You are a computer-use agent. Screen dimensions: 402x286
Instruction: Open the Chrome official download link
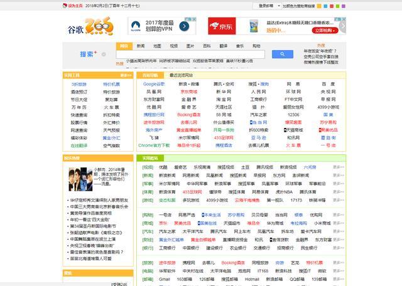click(154, 146)
